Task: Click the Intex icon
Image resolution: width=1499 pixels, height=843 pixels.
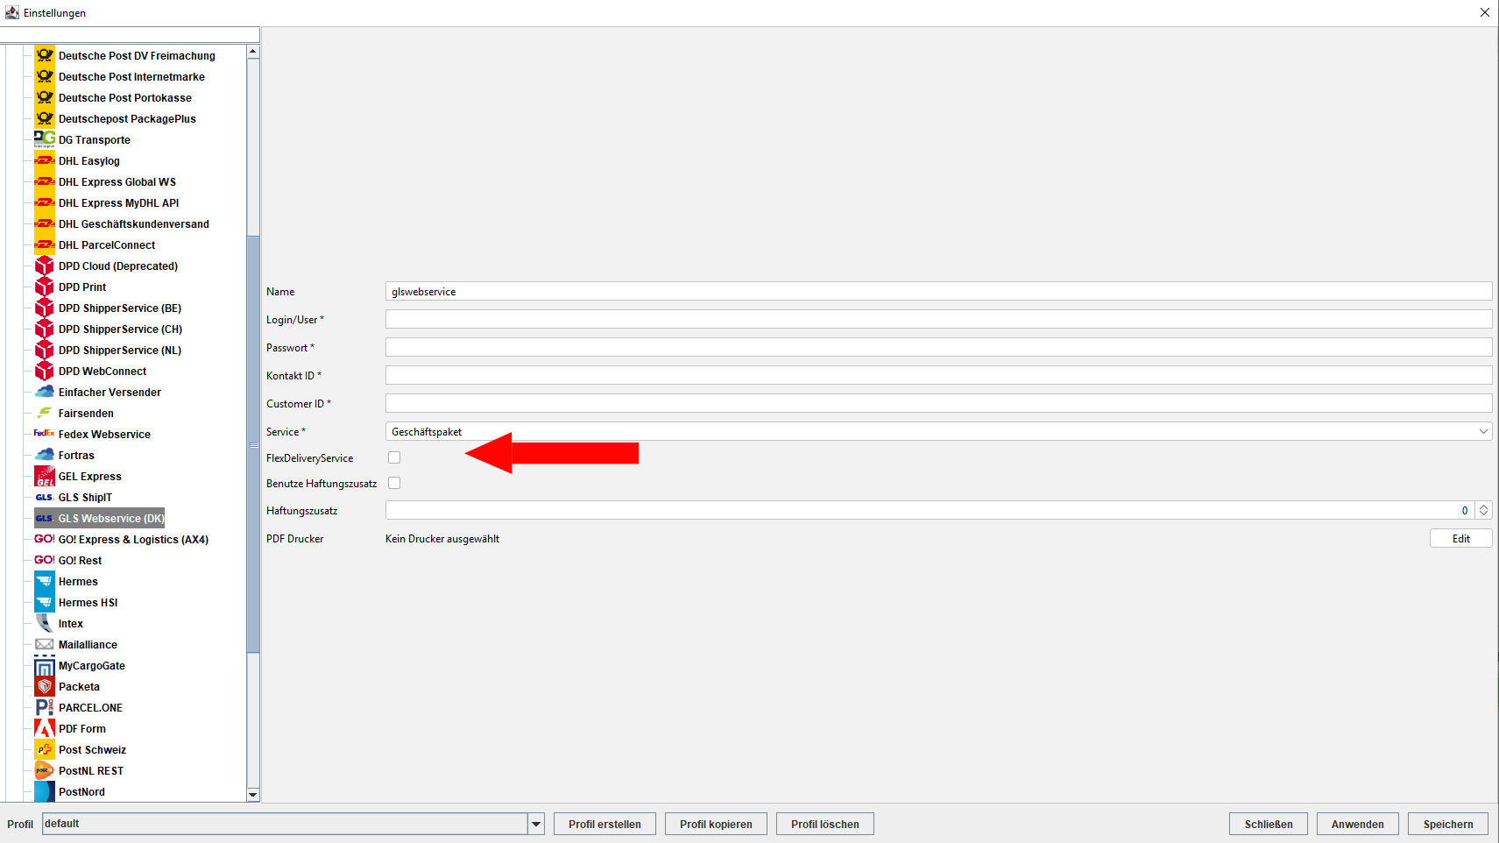Action: 45,623
